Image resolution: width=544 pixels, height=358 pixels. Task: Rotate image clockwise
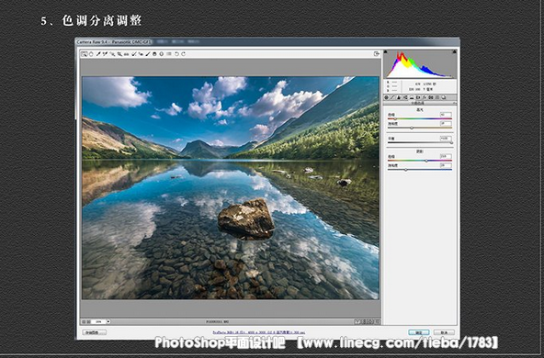pos(183,54)
